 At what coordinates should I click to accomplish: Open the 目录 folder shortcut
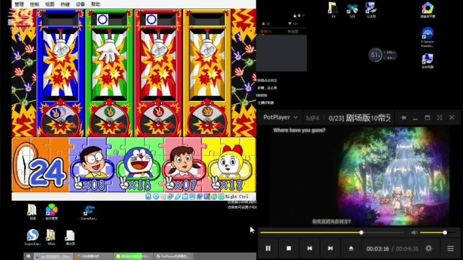point(32,212)
